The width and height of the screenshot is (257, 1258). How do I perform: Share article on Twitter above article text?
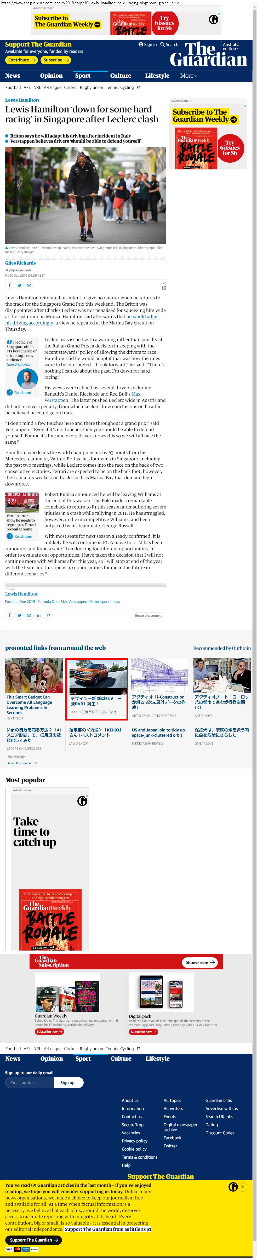click(x=19, y=285)
